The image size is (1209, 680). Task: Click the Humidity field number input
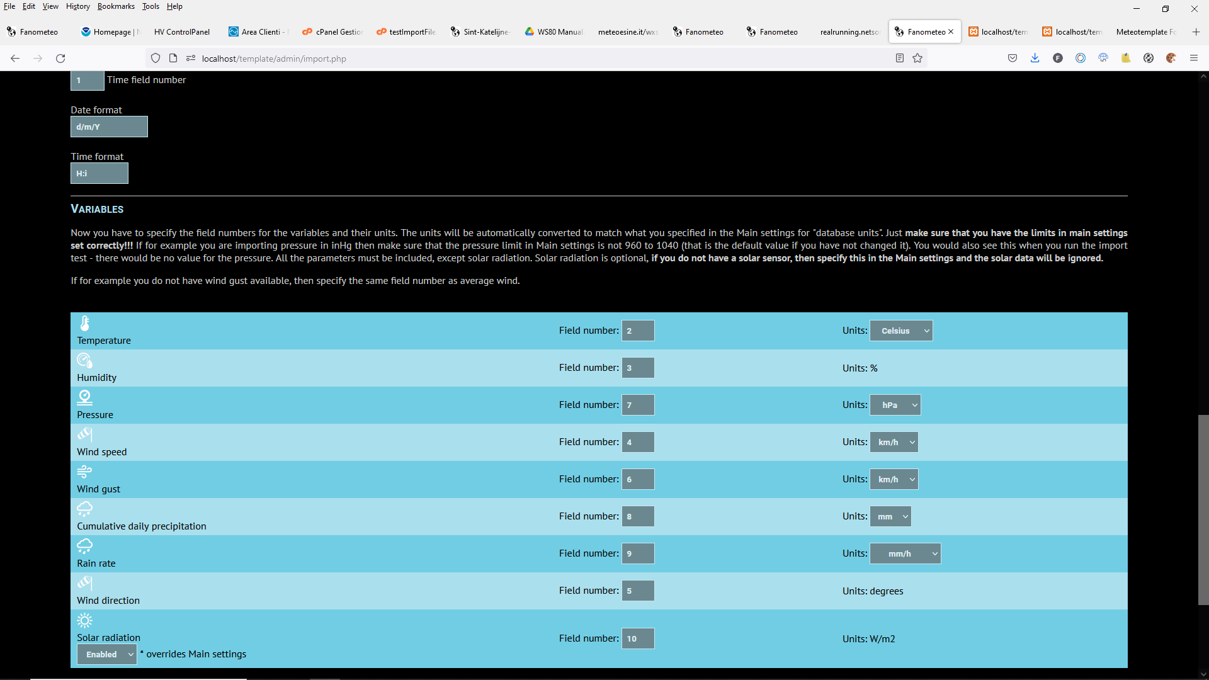point(638,368)
